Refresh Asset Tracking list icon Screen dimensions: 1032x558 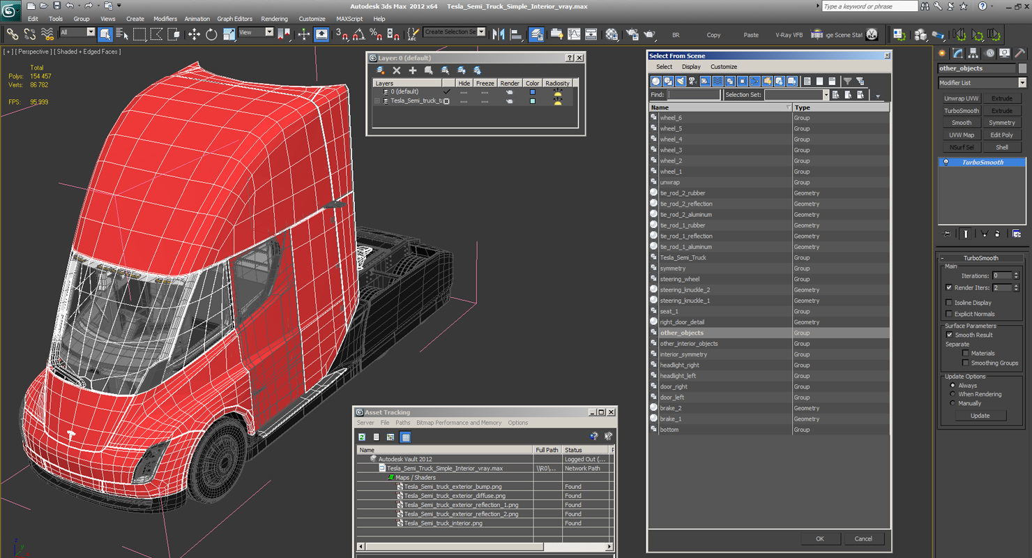[363, 437]
